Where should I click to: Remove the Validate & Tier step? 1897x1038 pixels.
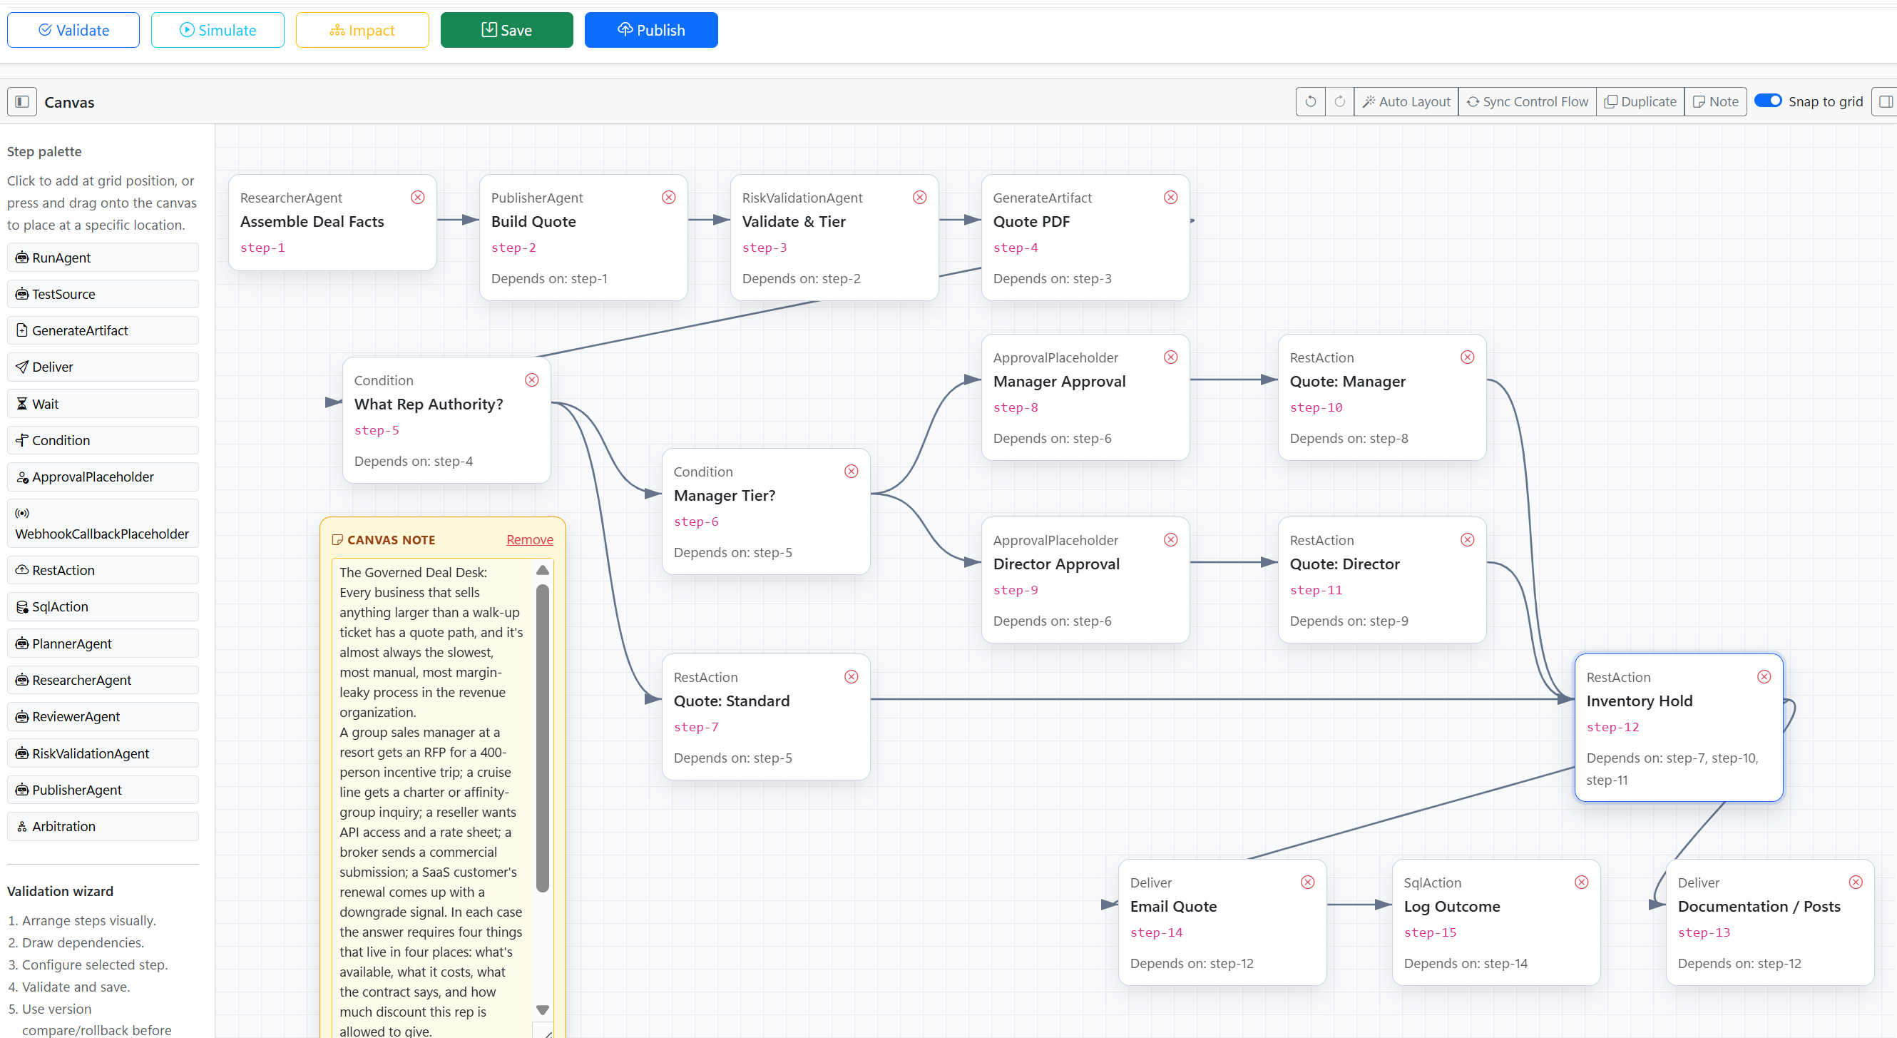coord(920,198)
